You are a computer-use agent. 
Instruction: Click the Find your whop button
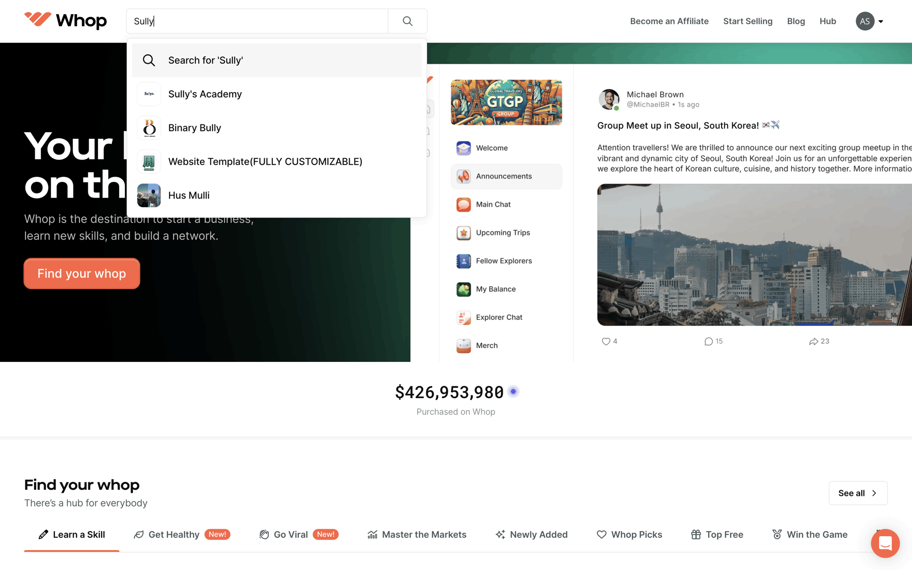[x=82, y=274]
